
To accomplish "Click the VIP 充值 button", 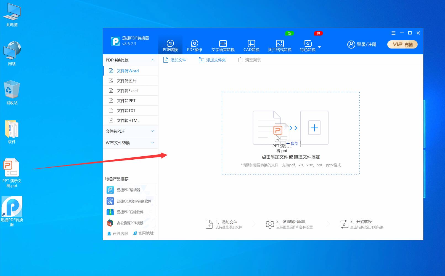I will (402, 44).
